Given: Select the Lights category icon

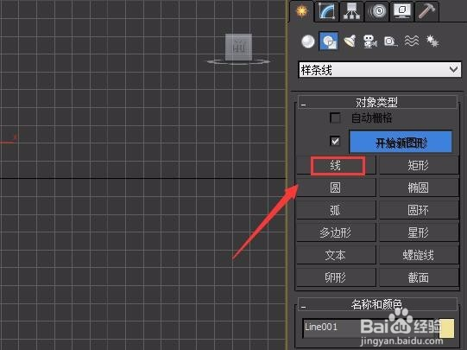Looking at the screenshot, I should pyautogui.click(x=350, y=41).
